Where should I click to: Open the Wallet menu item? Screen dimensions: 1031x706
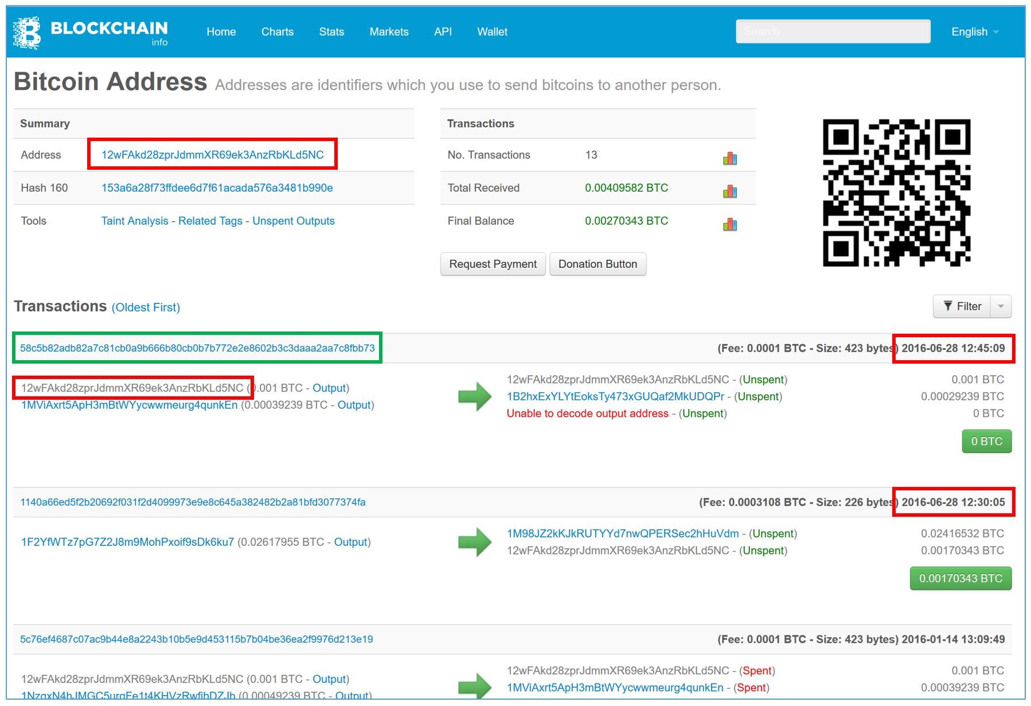[x=493, y=32]
